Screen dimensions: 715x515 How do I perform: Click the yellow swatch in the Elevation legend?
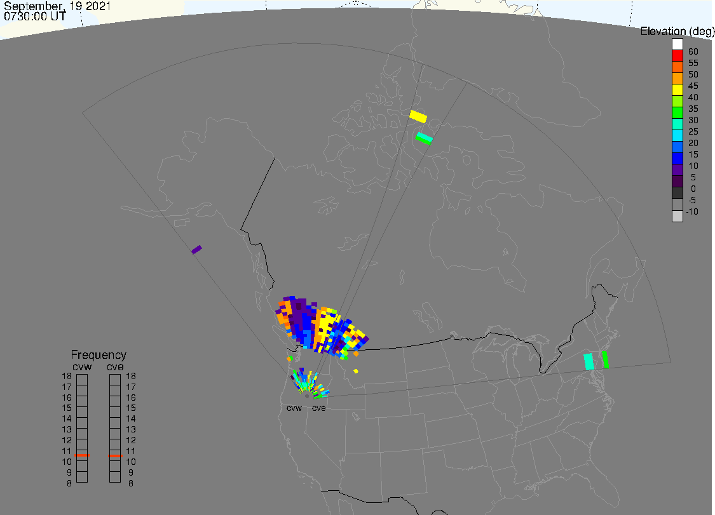(x=677, y=90)
